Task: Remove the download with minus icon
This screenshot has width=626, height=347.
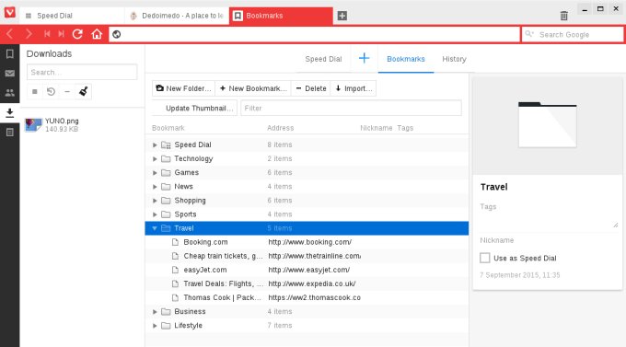Action: (x=67, y=92)
